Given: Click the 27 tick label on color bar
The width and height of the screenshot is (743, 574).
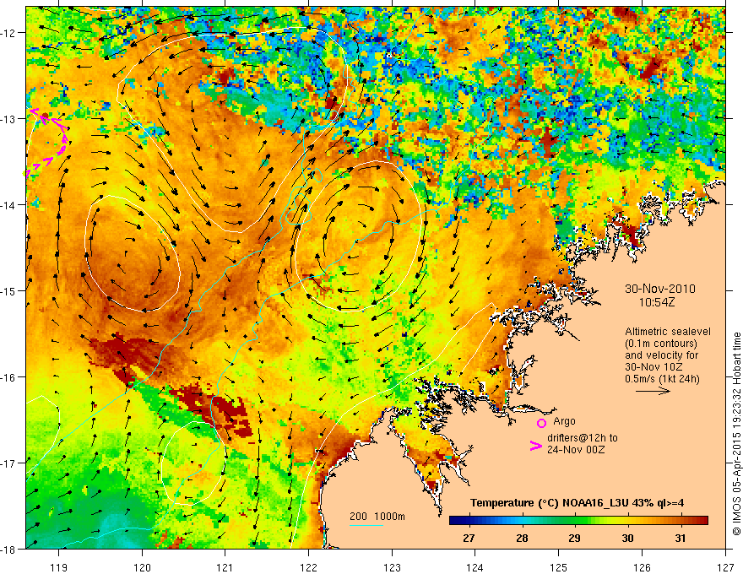Looking at the screenshot, I should tap(469, 538).
